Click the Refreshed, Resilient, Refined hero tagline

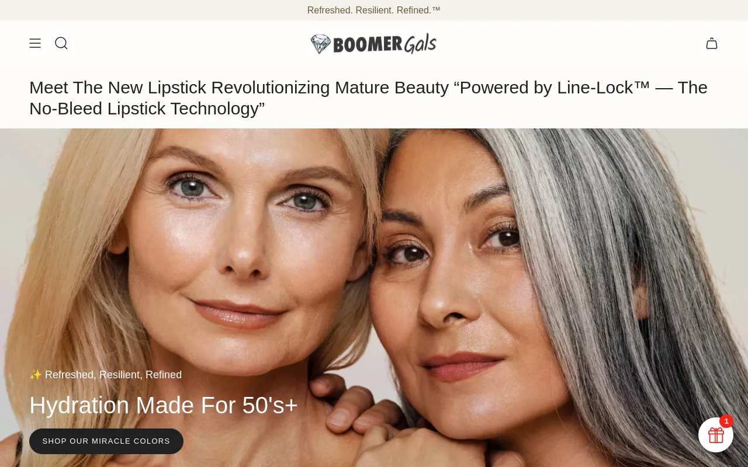(x=113, y=375)
